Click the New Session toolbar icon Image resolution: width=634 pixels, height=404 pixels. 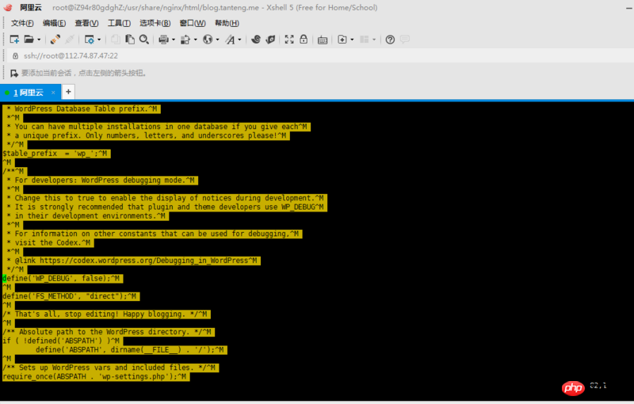[14, 39]
